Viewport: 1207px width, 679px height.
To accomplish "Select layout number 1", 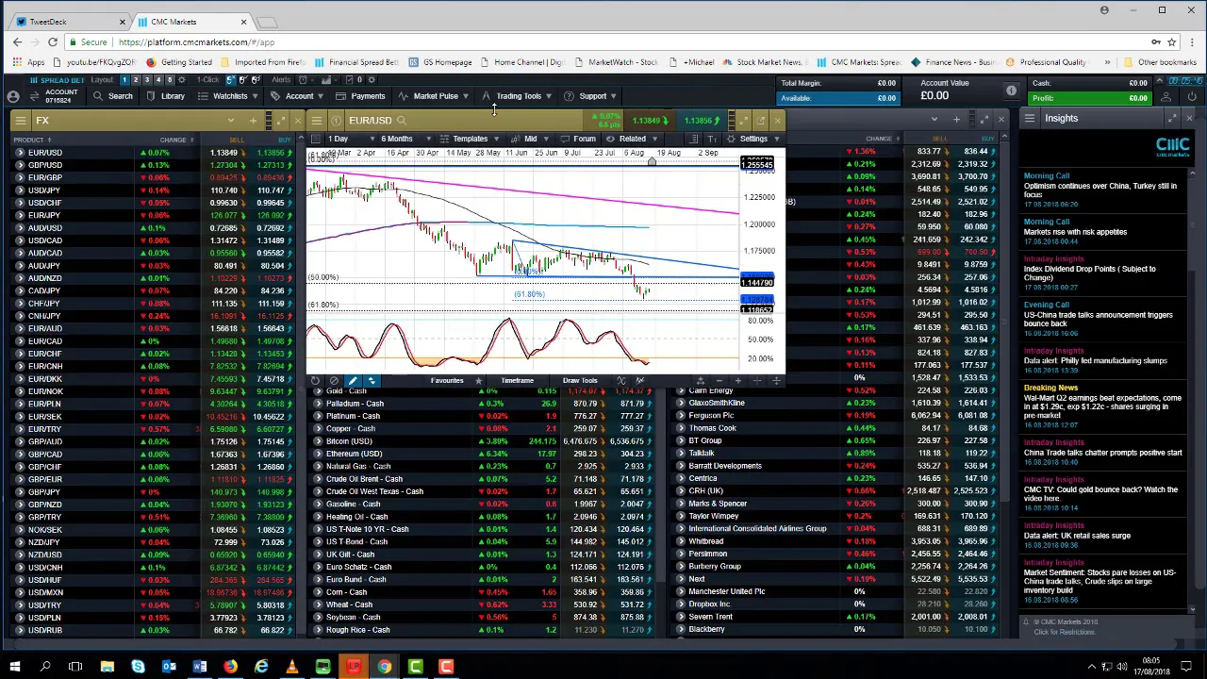I will pyautogui.click(x=124, y=80).
